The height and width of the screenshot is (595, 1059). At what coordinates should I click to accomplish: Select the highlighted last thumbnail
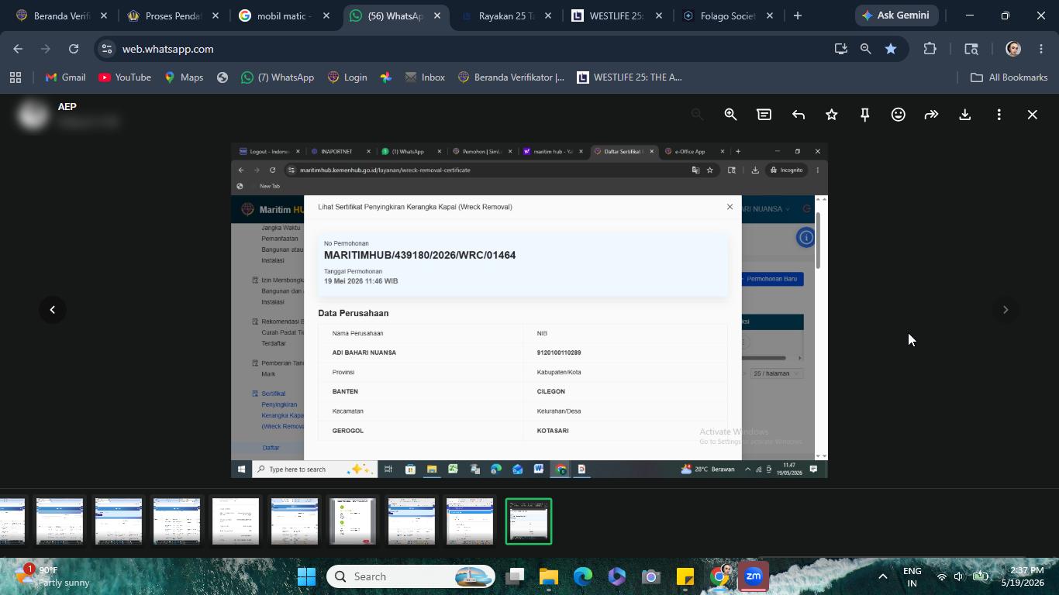pyautogui.click(x=529, y=521)
